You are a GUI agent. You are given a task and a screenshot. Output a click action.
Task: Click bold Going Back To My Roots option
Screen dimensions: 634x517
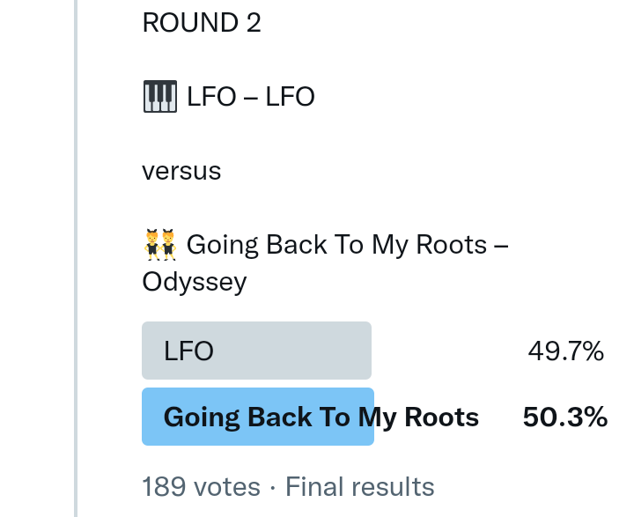pos(321,417)
